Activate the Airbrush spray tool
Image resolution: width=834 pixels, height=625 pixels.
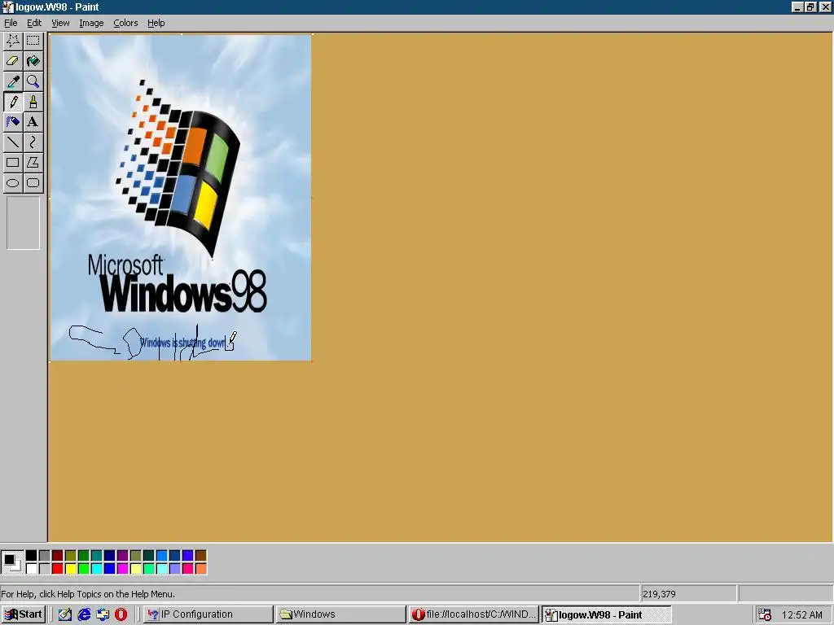tap(13, 122)
